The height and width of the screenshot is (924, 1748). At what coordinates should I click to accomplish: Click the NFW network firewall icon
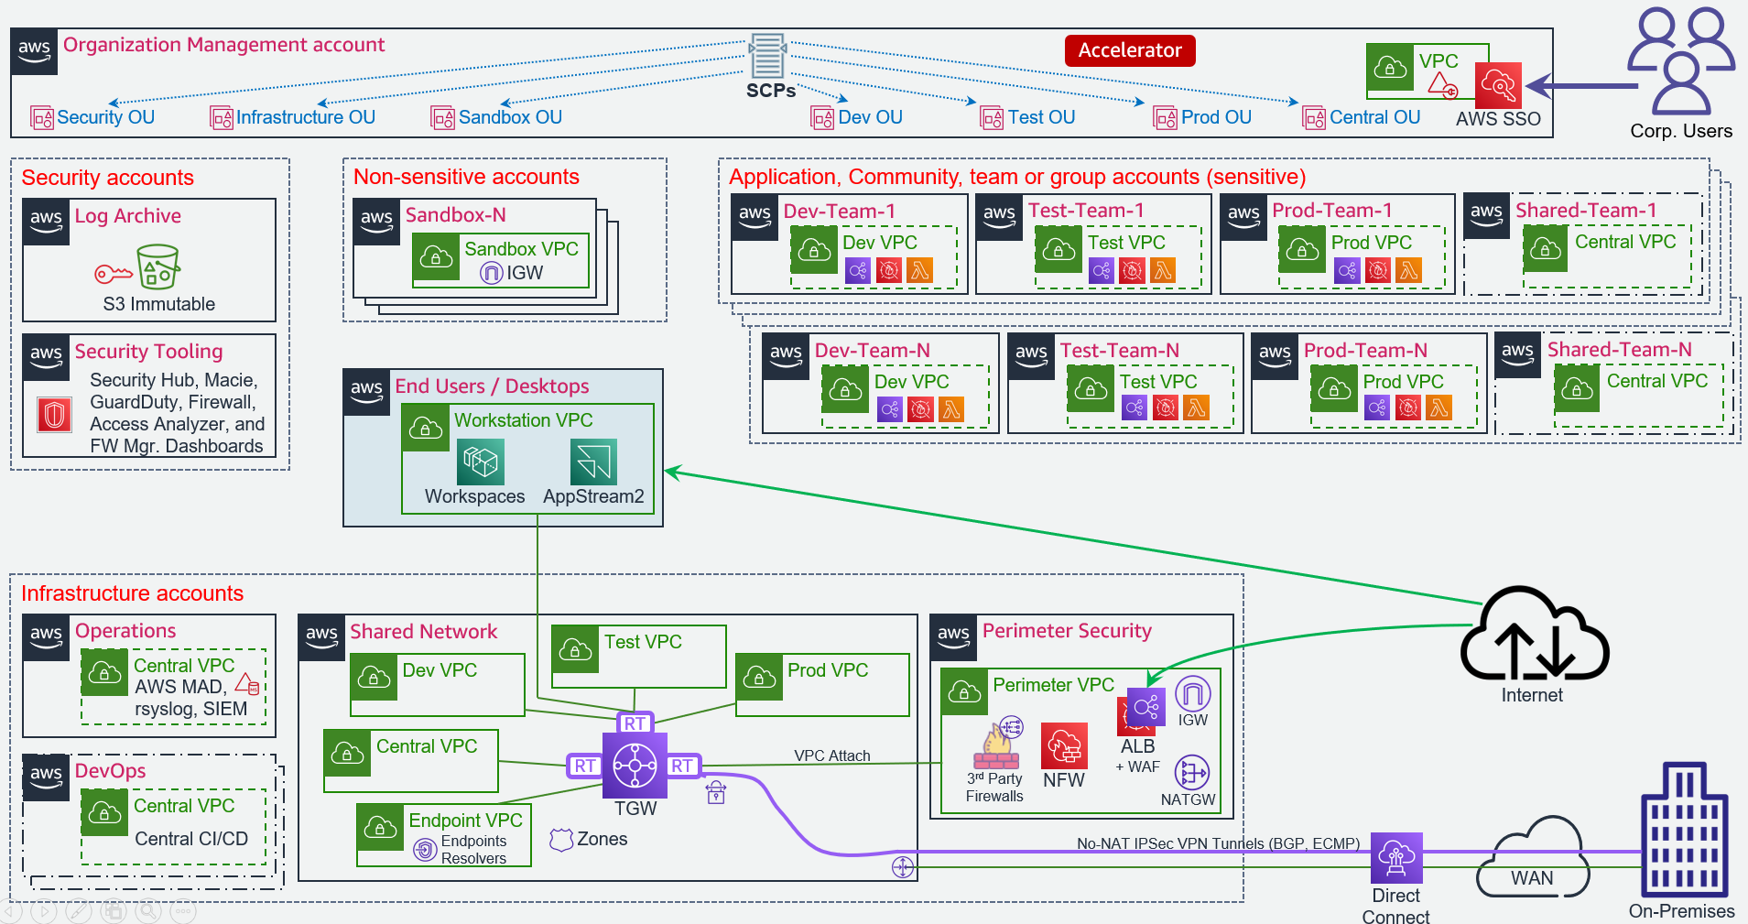1064,745
